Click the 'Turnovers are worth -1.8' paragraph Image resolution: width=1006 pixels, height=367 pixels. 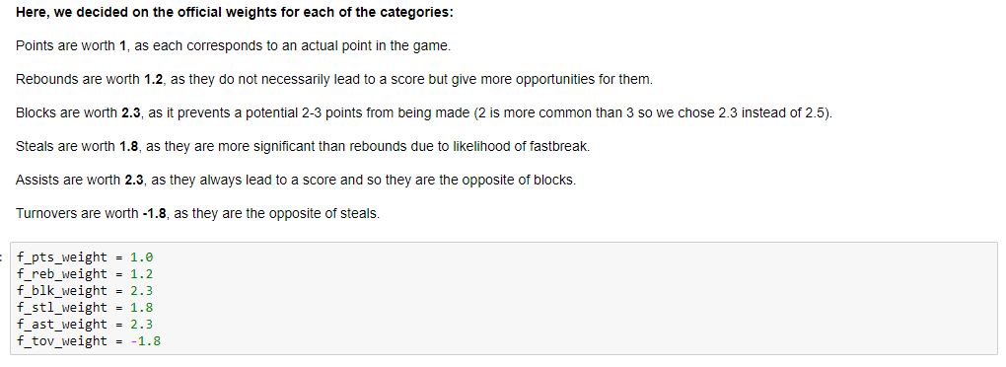[x=197, y=213]
